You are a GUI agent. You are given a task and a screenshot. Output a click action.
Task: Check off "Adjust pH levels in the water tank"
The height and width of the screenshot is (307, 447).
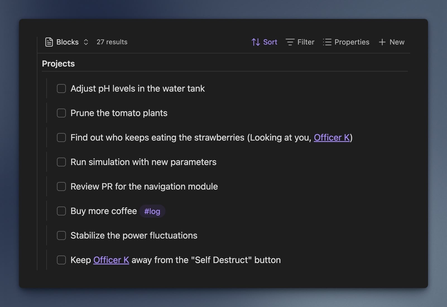point(61,89)
